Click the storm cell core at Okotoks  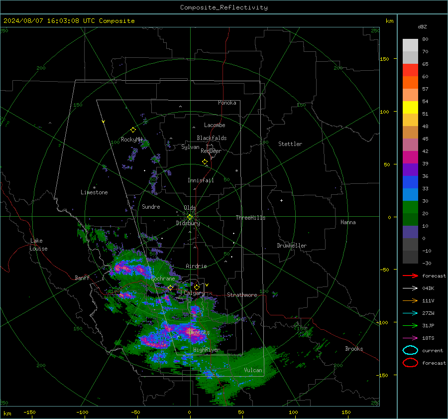coord(191,332)
